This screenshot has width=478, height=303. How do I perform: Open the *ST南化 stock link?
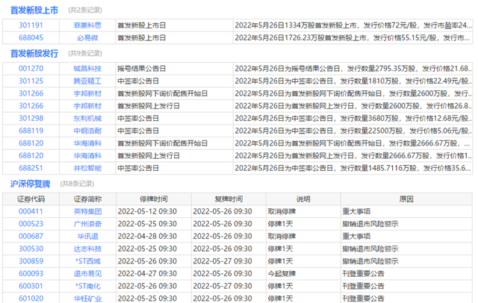88,287
